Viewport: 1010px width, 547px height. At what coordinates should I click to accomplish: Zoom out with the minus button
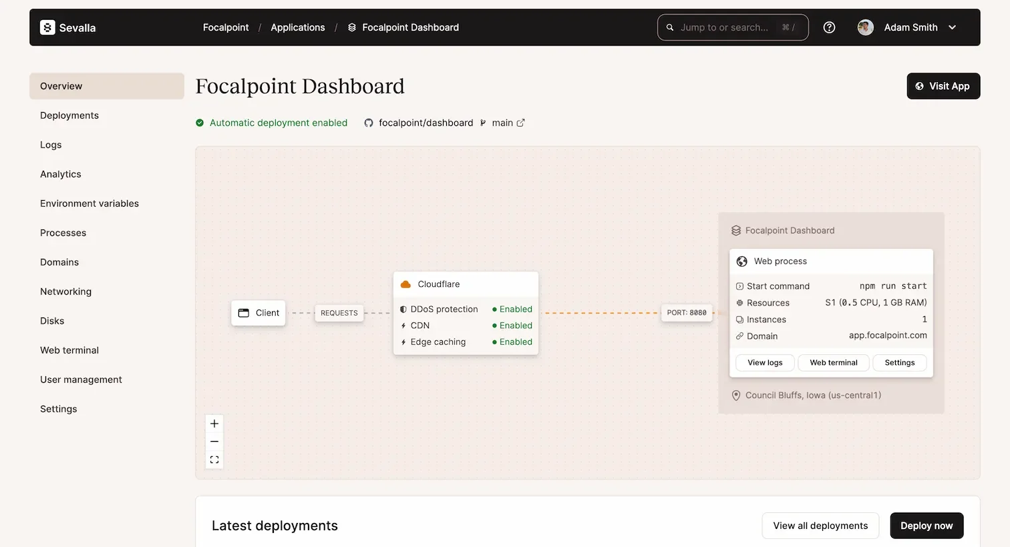tap(214, 442)
